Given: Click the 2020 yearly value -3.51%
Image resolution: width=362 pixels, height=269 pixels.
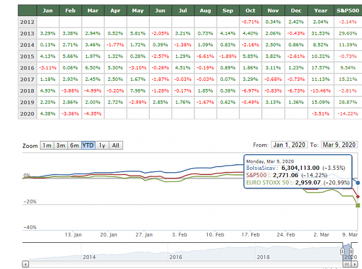Looking at the screenshot, I should (x=321, y=114).
